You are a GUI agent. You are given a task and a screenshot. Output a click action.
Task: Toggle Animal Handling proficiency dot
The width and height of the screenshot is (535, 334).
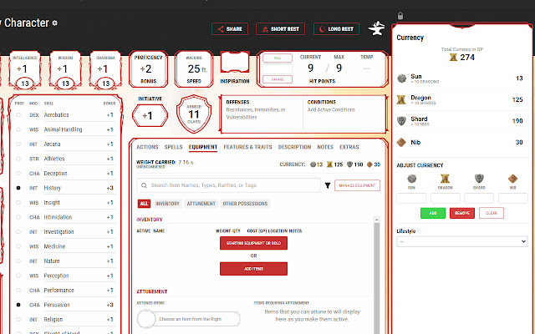pyautogui.click(x=18, y=129)
